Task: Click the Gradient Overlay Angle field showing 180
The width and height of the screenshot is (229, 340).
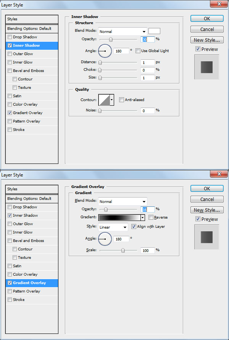Action: pos(121,239)
